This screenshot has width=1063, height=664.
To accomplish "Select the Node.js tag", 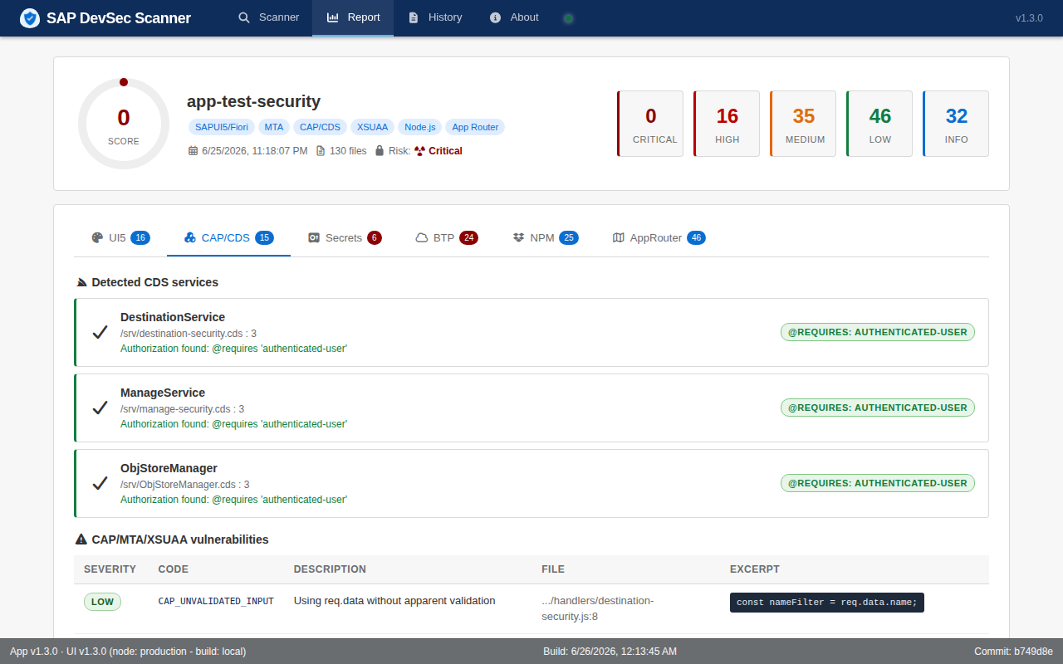I will 420,127.
